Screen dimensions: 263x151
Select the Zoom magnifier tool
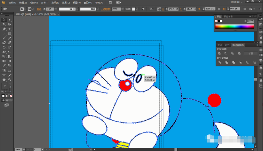point(10,80)
